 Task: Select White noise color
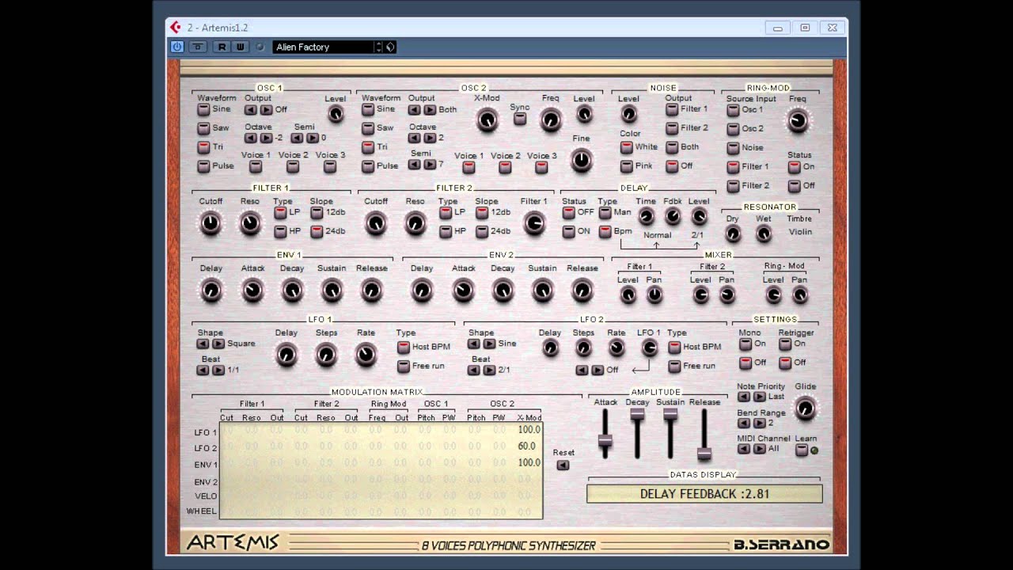pos(627,147)
